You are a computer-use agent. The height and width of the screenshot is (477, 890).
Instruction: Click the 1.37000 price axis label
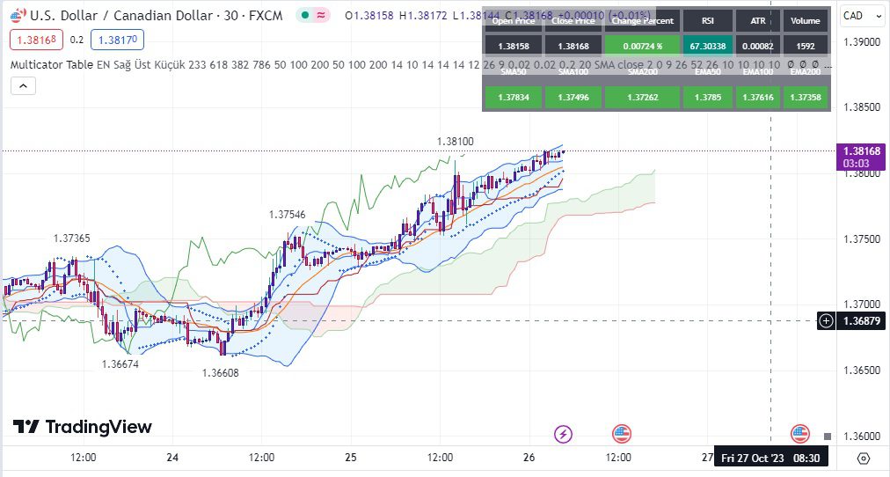click(x=862, y=305)
